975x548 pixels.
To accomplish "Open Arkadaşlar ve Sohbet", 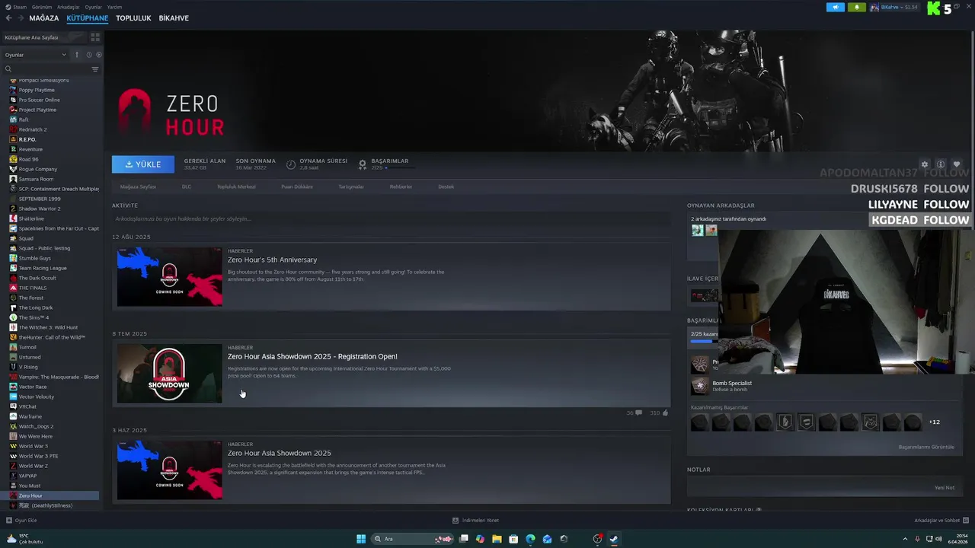I will [941, 521].
